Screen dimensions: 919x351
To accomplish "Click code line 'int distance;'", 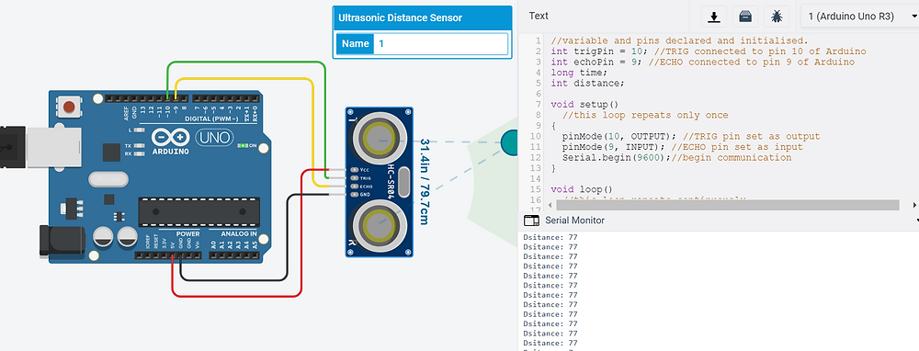I will click(x=588, y=84).
